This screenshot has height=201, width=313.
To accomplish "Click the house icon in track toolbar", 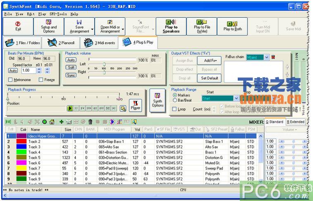I will [x=52, y=122].
